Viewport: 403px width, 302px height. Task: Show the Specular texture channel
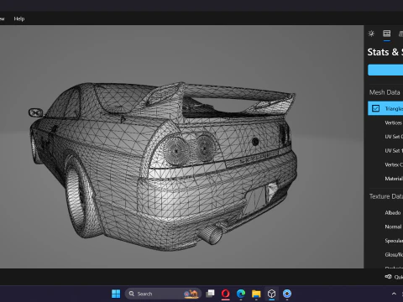[x=394, y=241]
